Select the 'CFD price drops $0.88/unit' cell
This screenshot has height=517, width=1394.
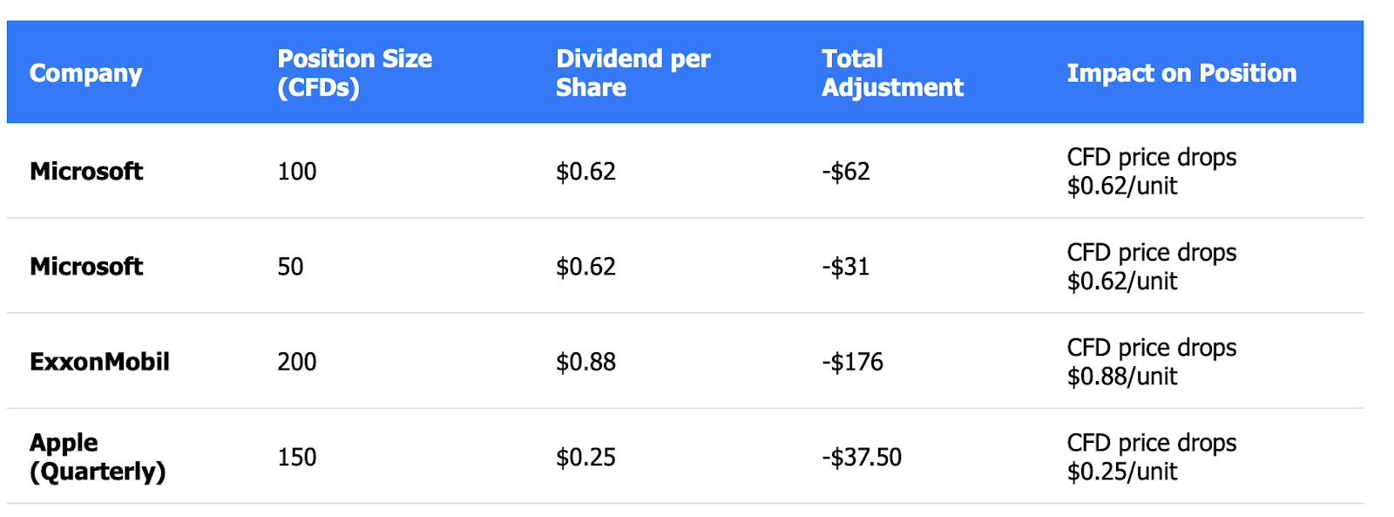pyautogui.click(x=1151, y=362)
